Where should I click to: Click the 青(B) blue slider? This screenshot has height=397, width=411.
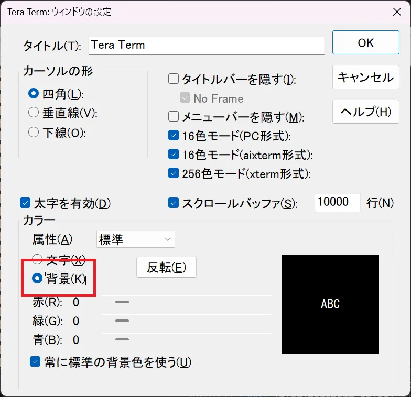pos(187,339)
